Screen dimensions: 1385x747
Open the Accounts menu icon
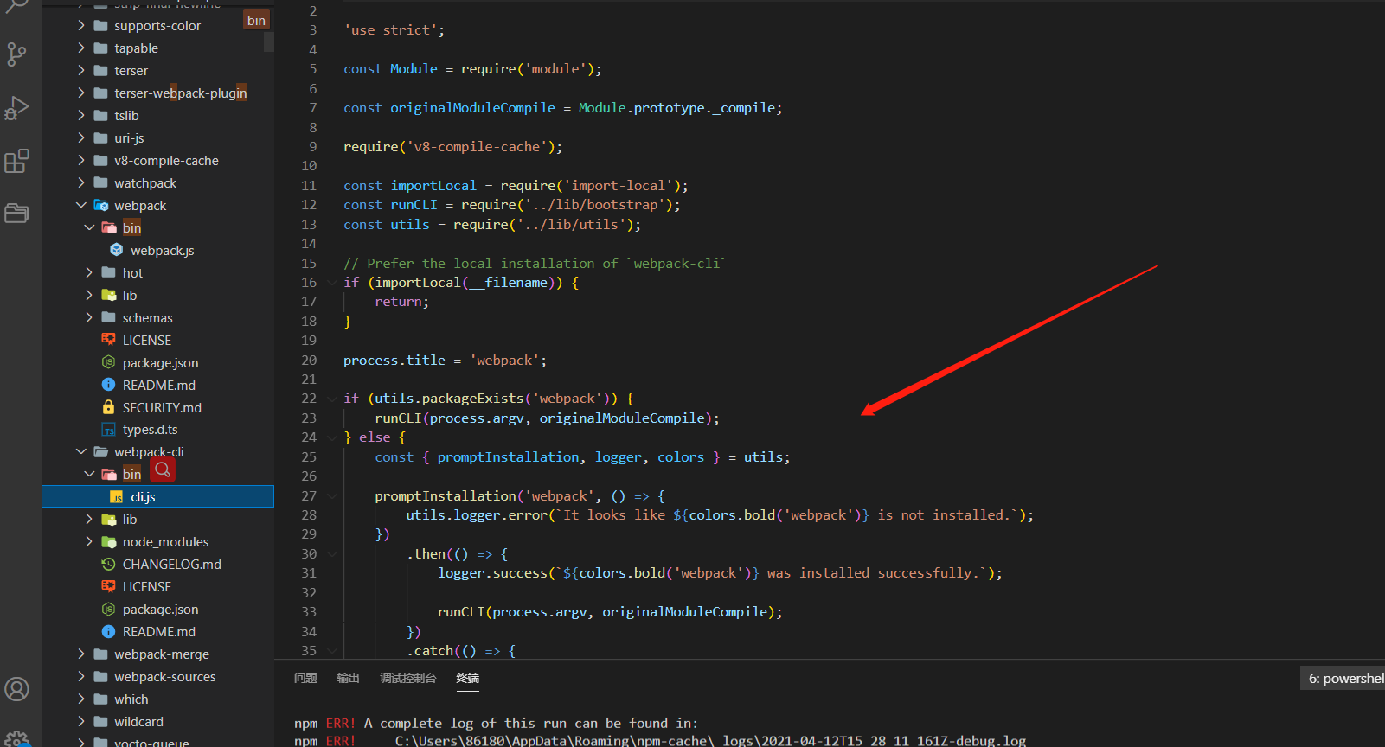[x=16, y=689]
